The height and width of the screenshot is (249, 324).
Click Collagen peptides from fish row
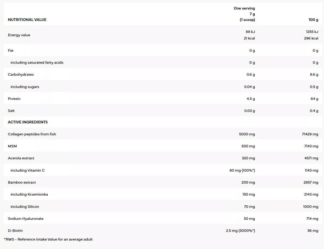(x=163, y=134)
